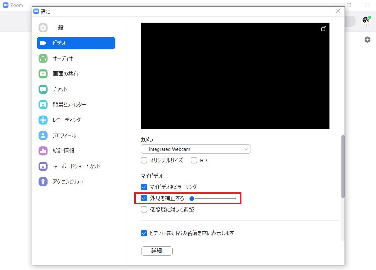Click the 詳細 button

[x=157, y=251]
